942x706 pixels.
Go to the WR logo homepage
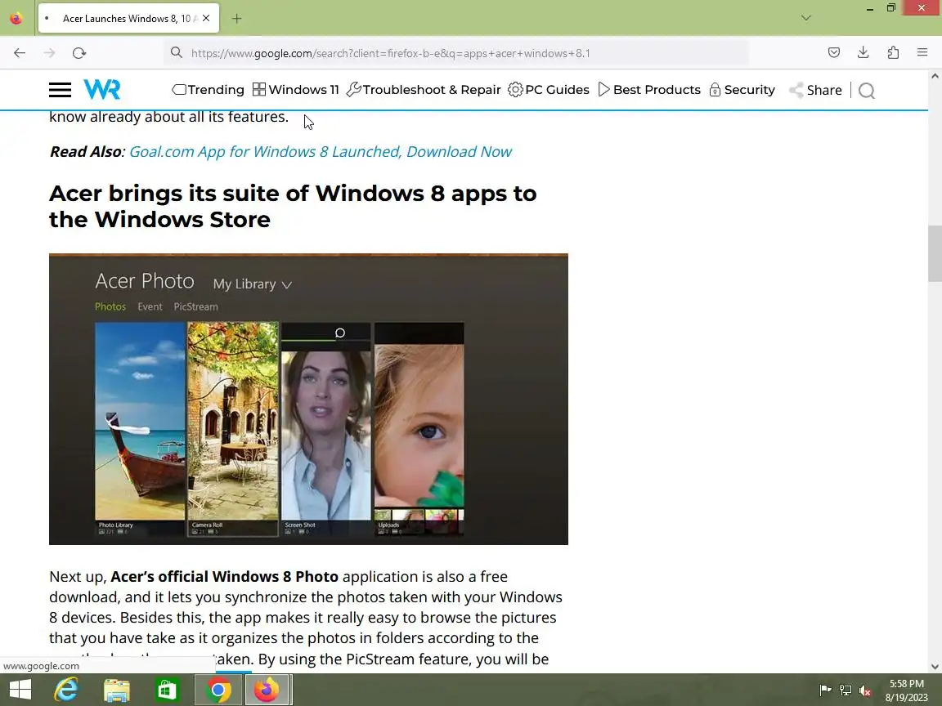tap(102, 89)
